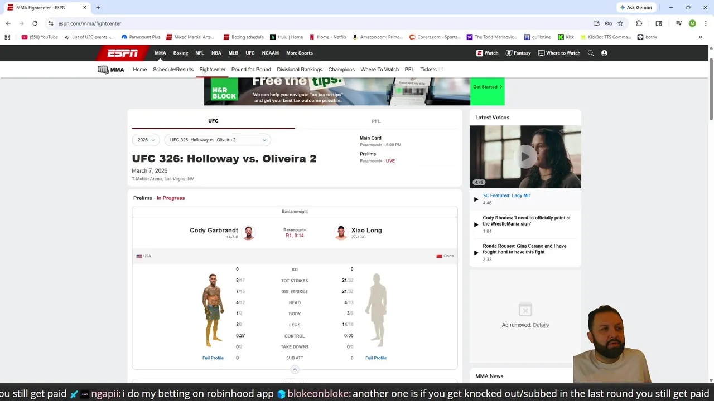
Task: Open the Chrome profile avatar
Action: pos(692,23)
